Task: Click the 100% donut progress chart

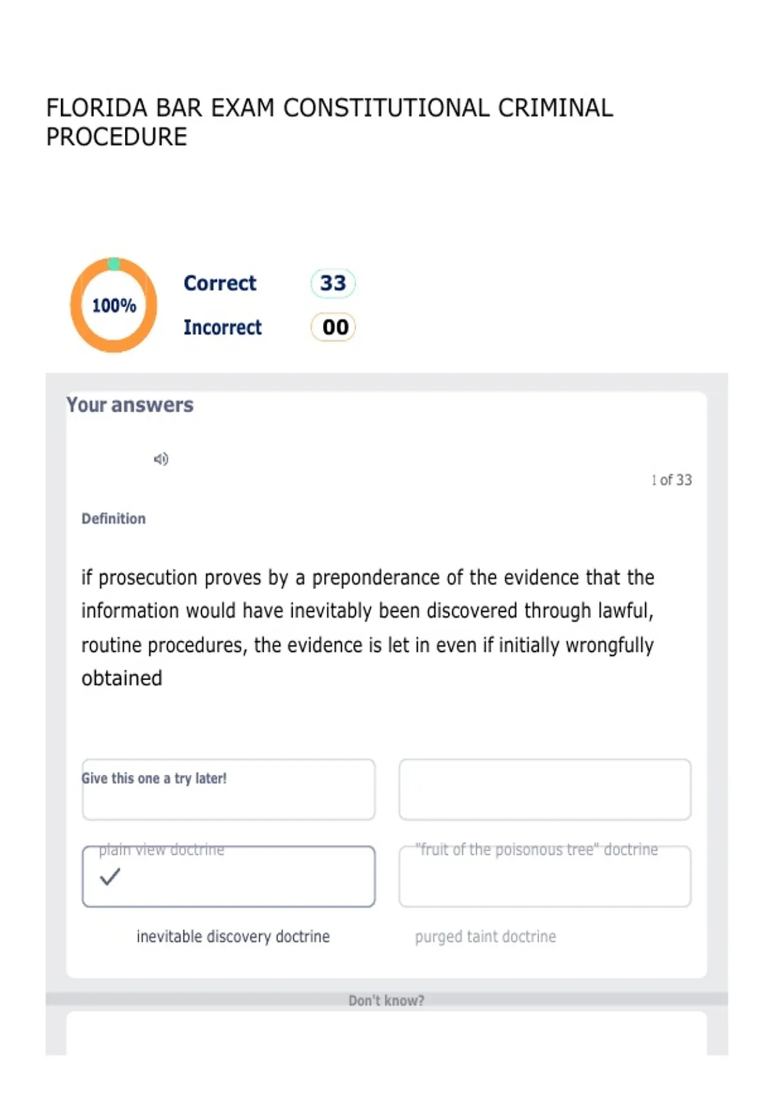Action: point(114,305)
